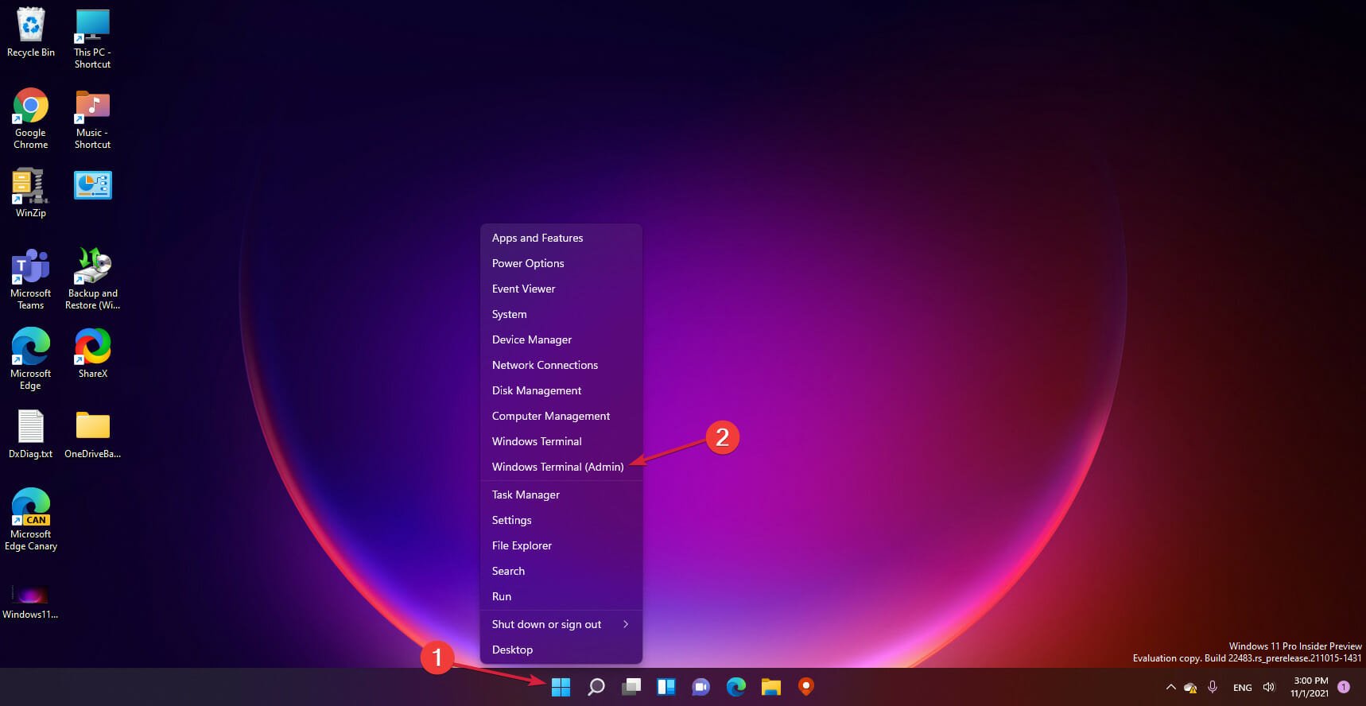The height and width of the screenshot is (706, 1366).
Task: Launch Edge from the taskbar
Action: 736,687
